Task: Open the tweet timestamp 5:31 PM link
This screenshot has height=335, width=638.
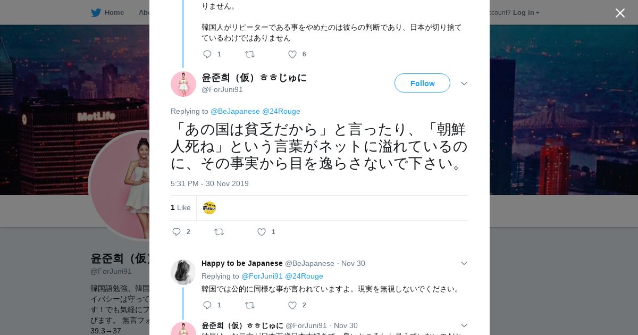Action: [x=209, y=183]
